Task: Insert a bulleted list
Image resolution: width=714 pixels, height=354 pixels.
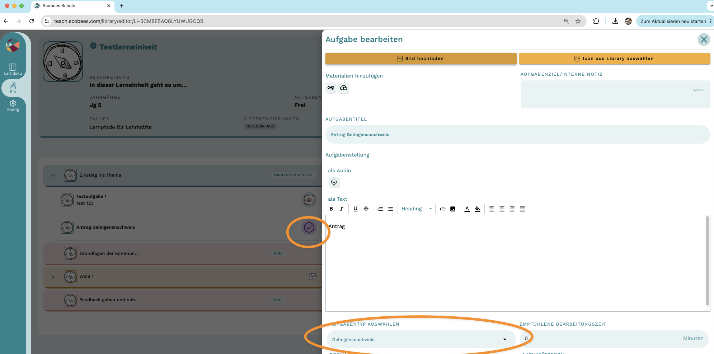Action: pyautogui.click(x=390, y=209)
